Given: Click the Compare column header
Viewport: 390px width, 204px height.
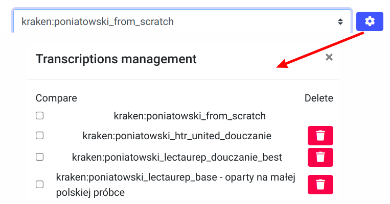Looking at the screenshot, I should (56, 98).
